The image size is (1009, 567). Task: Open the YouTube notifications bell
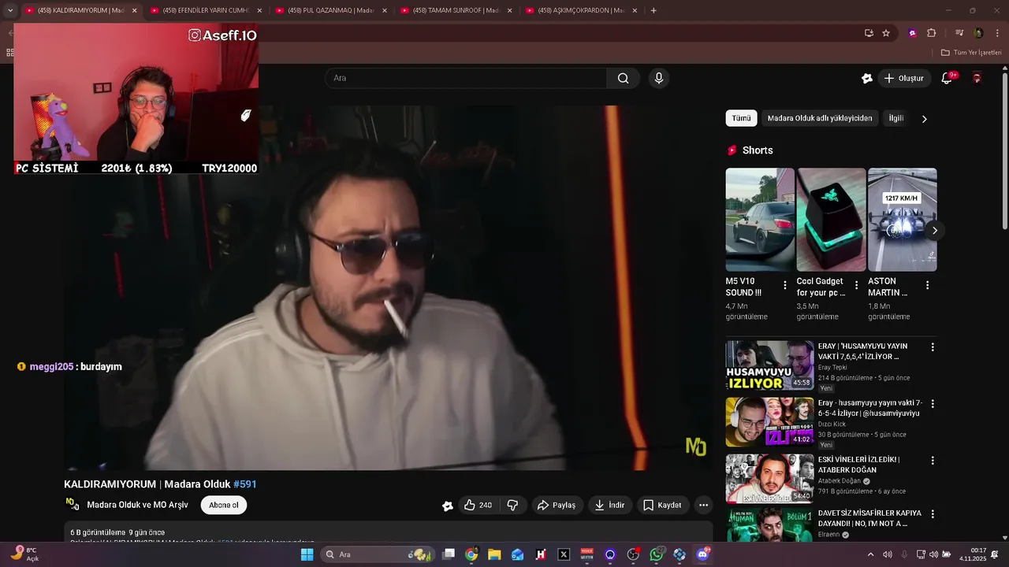point(947,78)
